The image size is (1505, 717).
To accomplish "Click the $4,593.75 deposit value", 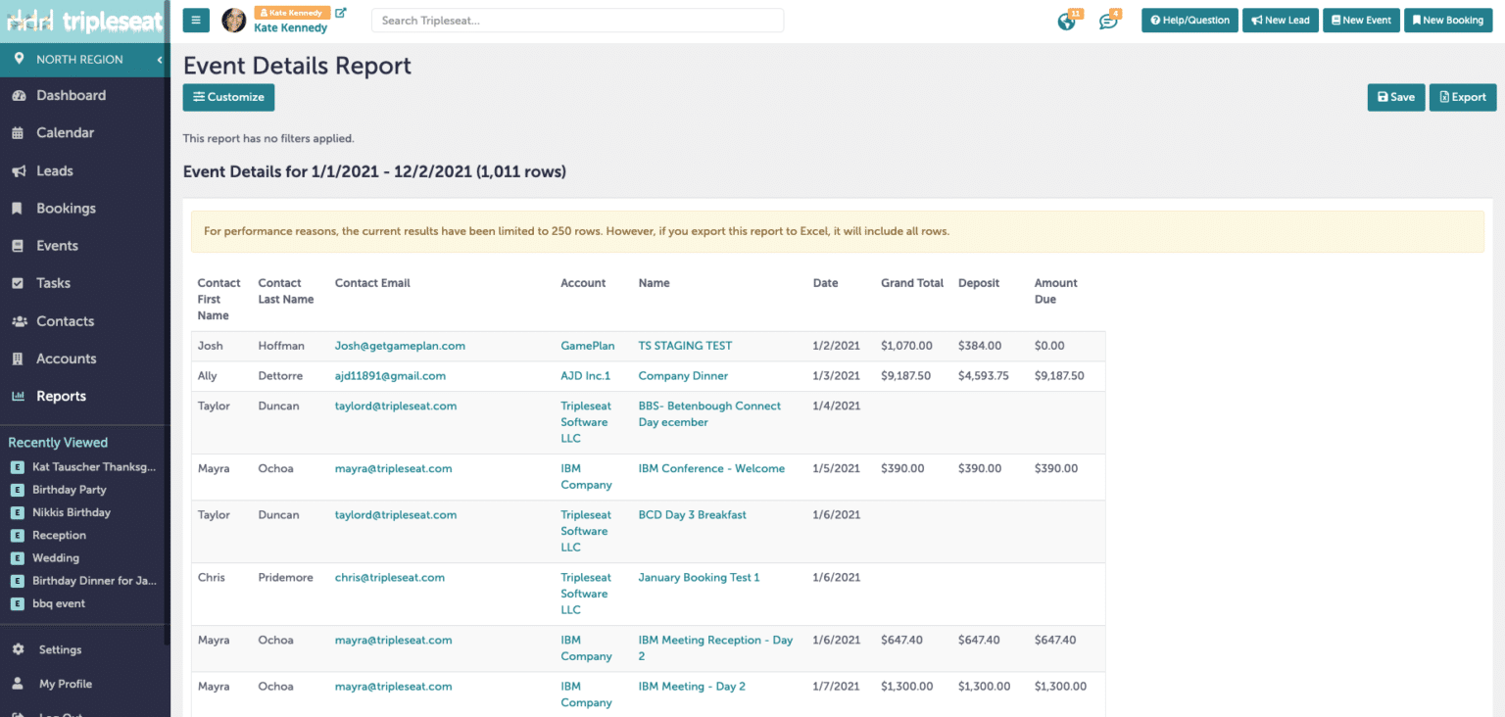I will tap(984, 376).
